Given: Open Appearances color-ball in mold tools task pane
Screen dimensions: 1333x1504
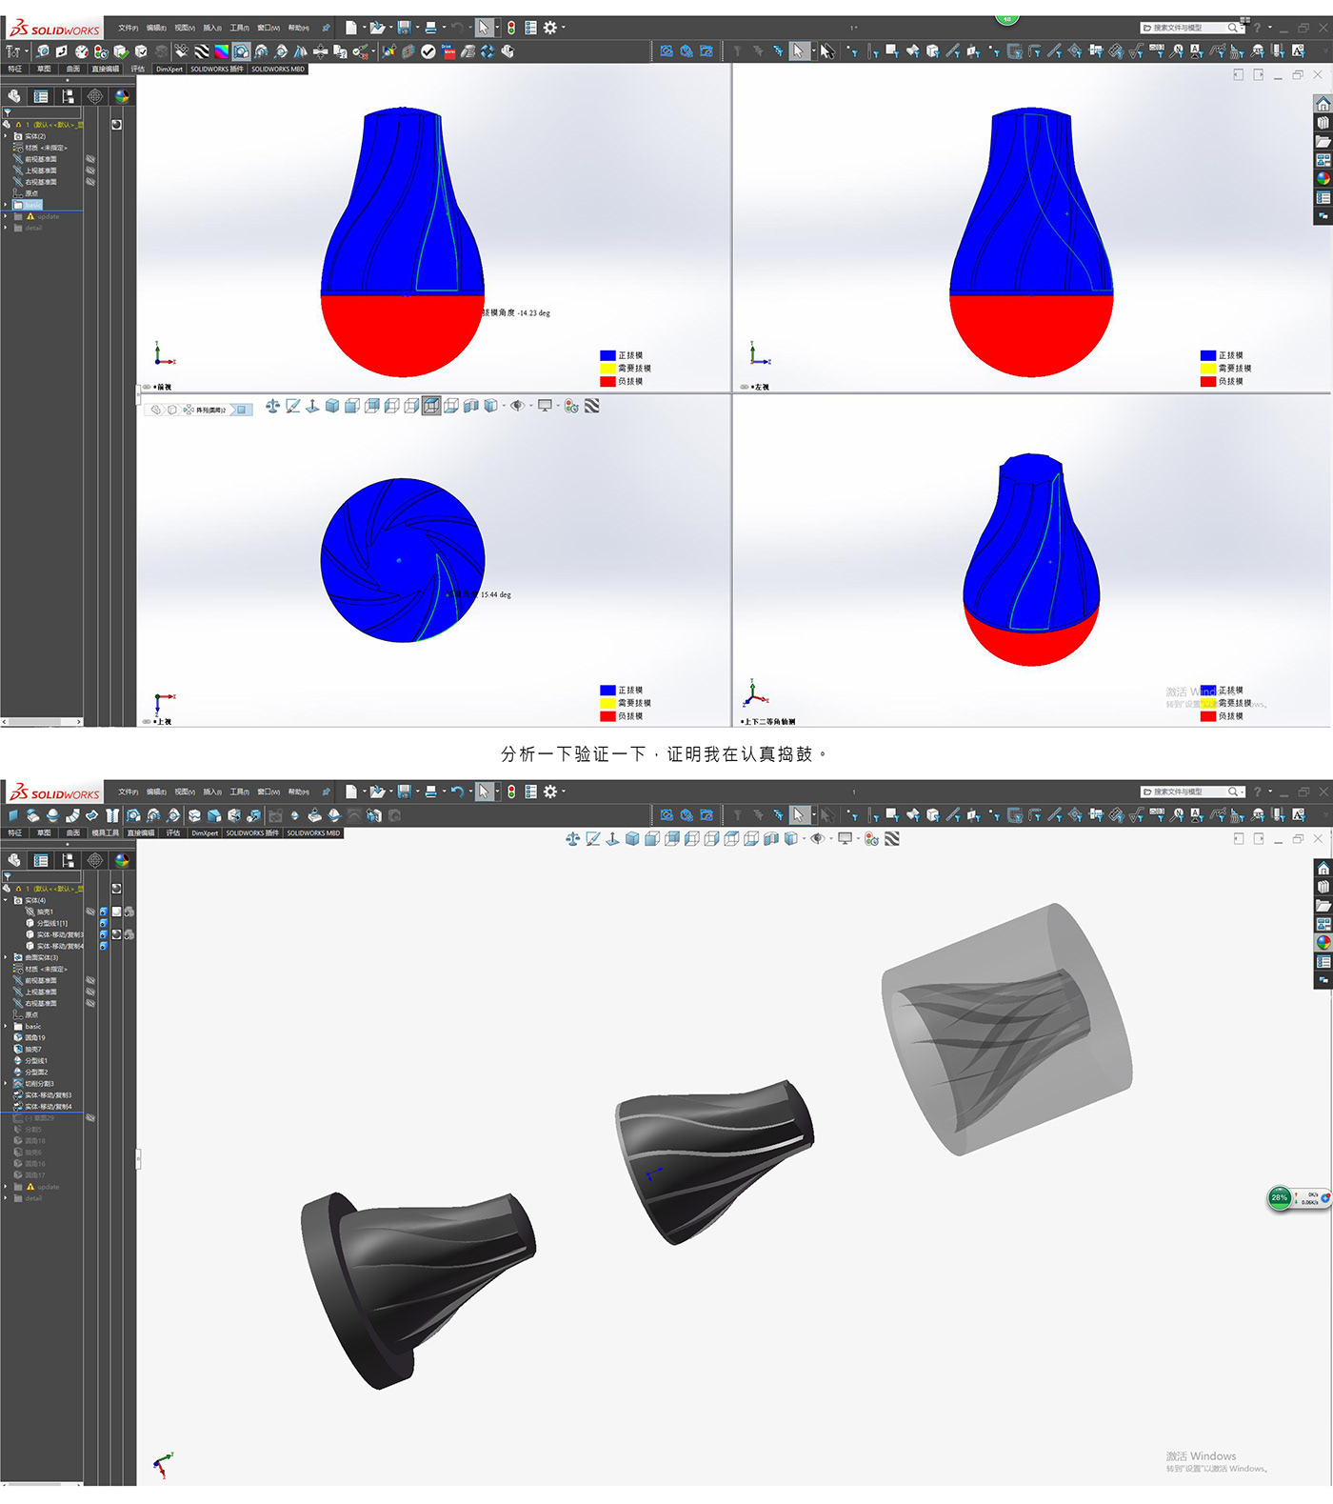Looking at the screenshot, I should point(1323,942).
